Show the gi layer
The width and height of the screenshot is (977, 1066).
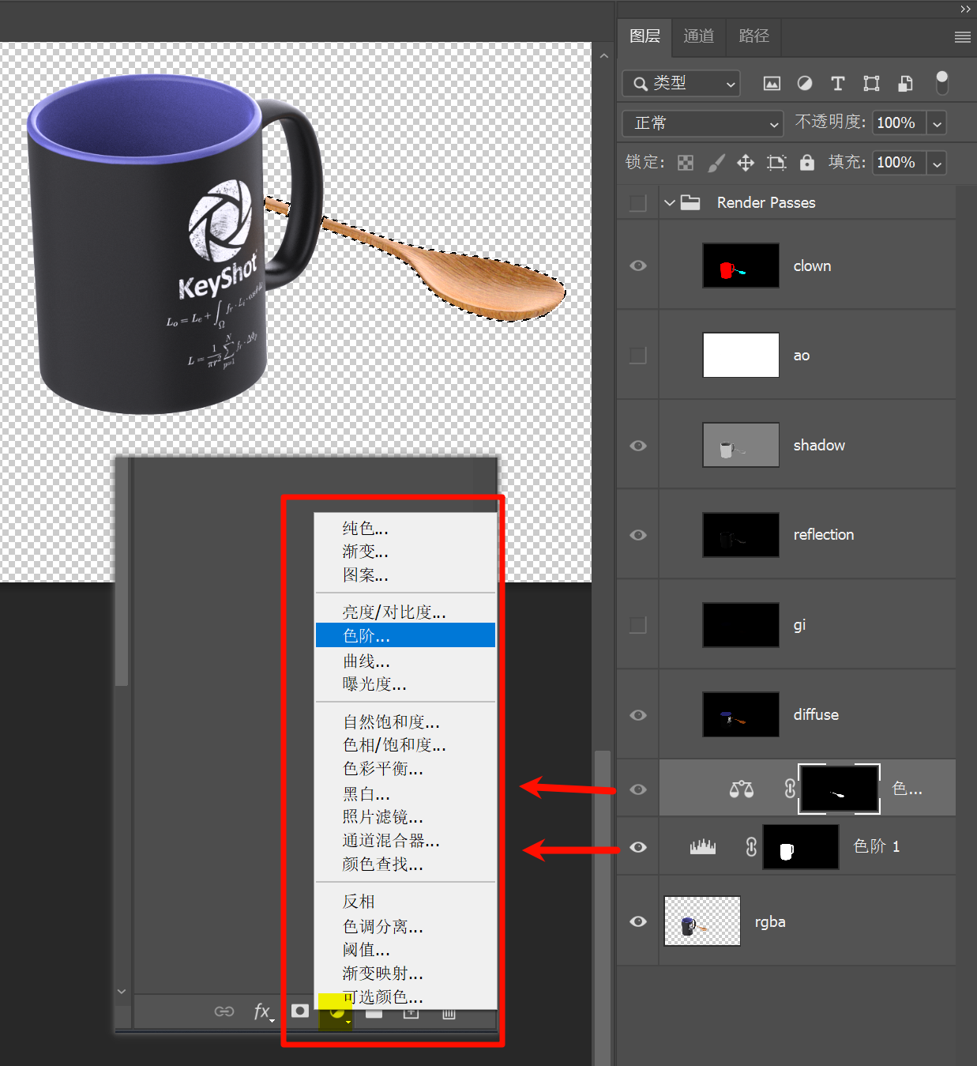(x=637, y=625)
